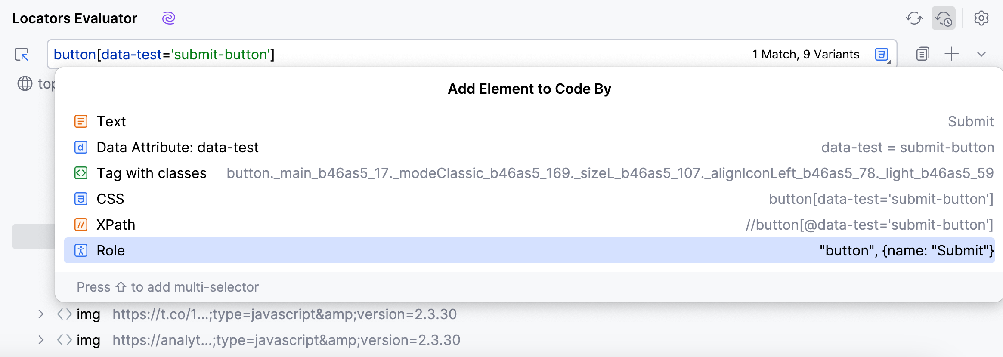This screenshot has height=357, width=1003.
Task: Click the CSS badge inside the match counter
Action: (x=881, y=54)
